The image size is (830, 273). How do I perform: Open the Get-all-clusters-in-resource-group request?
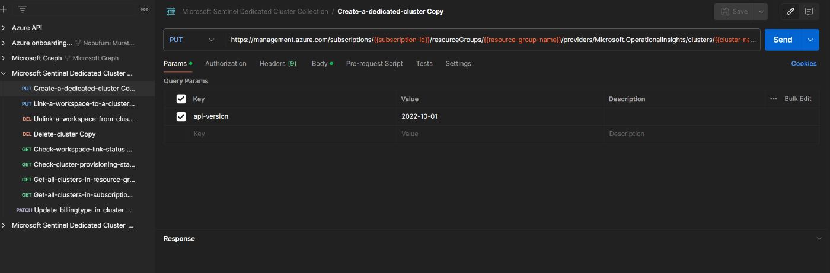[77, 180]
